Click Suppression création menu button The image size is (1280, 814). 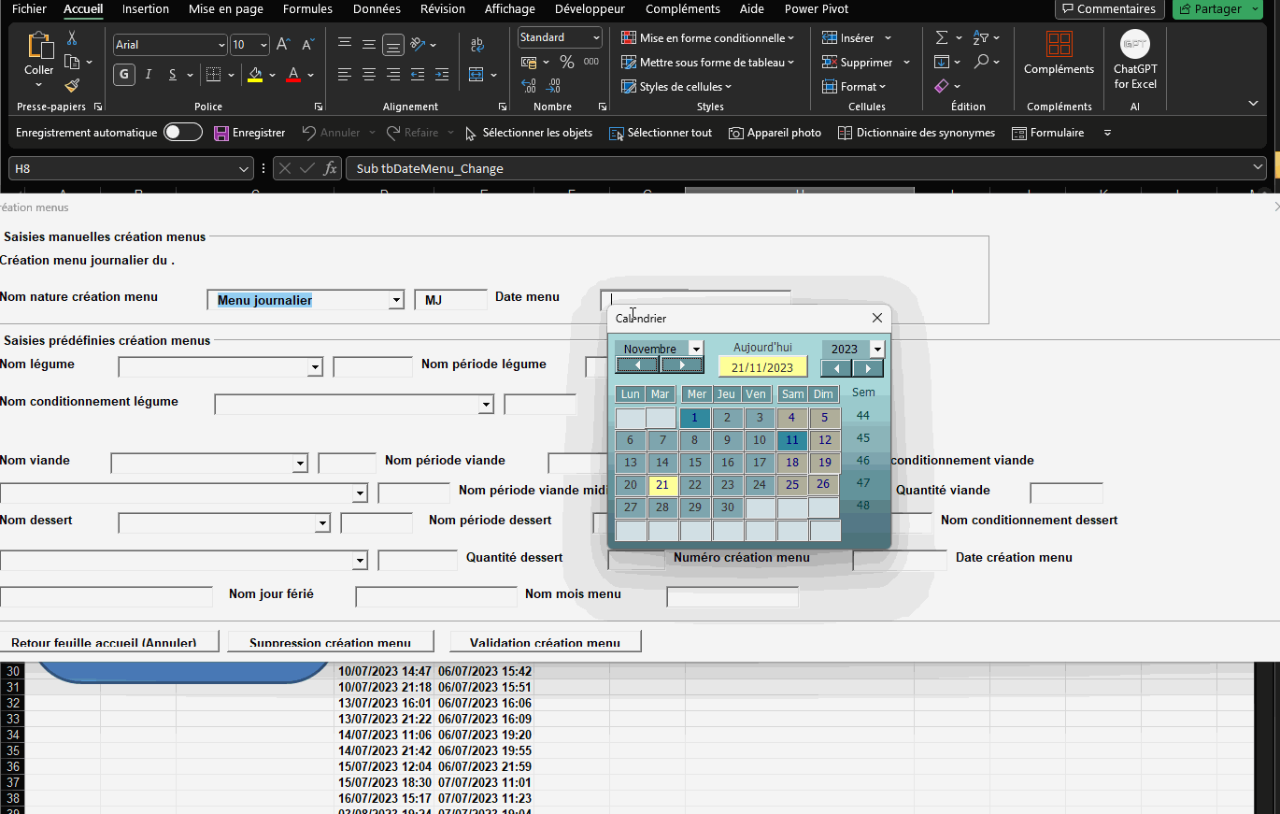330,642
